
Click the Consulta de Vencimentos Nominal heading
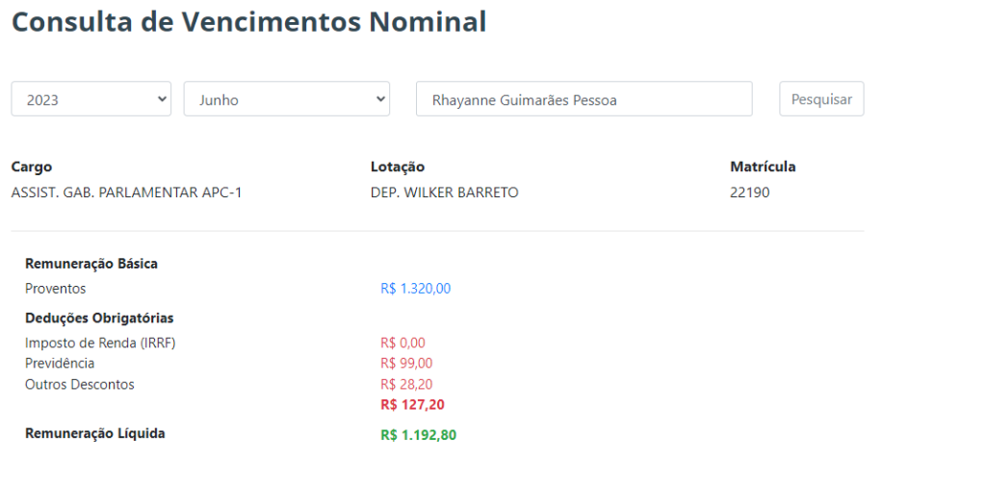tap(248, 22)
